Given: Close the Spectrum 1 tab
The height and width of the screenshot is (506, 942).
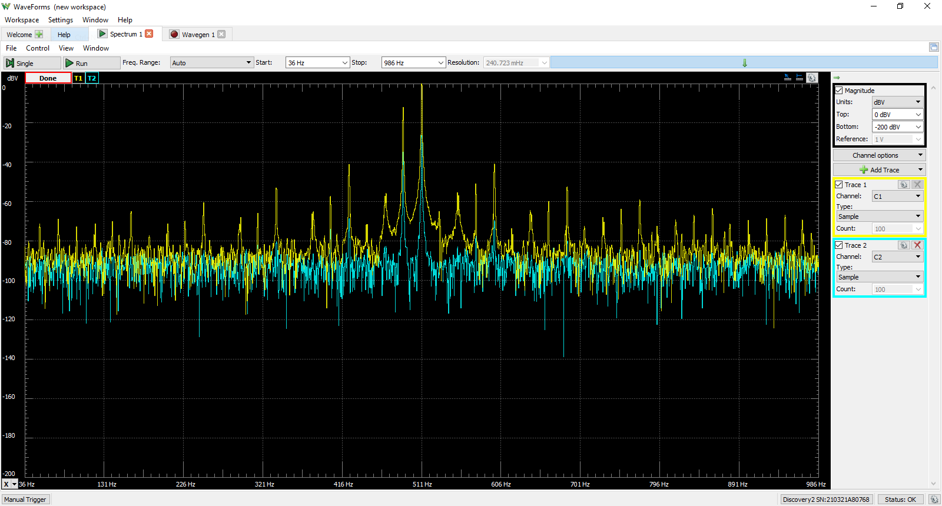Looking at the screenshot, I should [x=149, y=34].
